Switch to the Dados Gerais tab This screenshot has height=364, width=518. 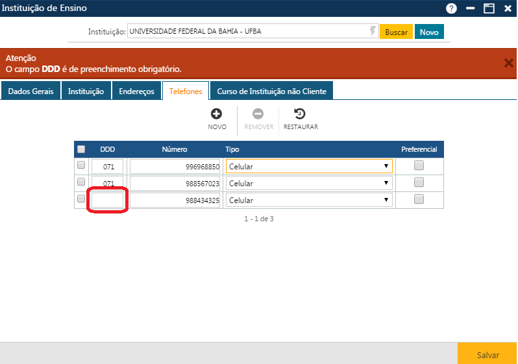pos(31,91)
